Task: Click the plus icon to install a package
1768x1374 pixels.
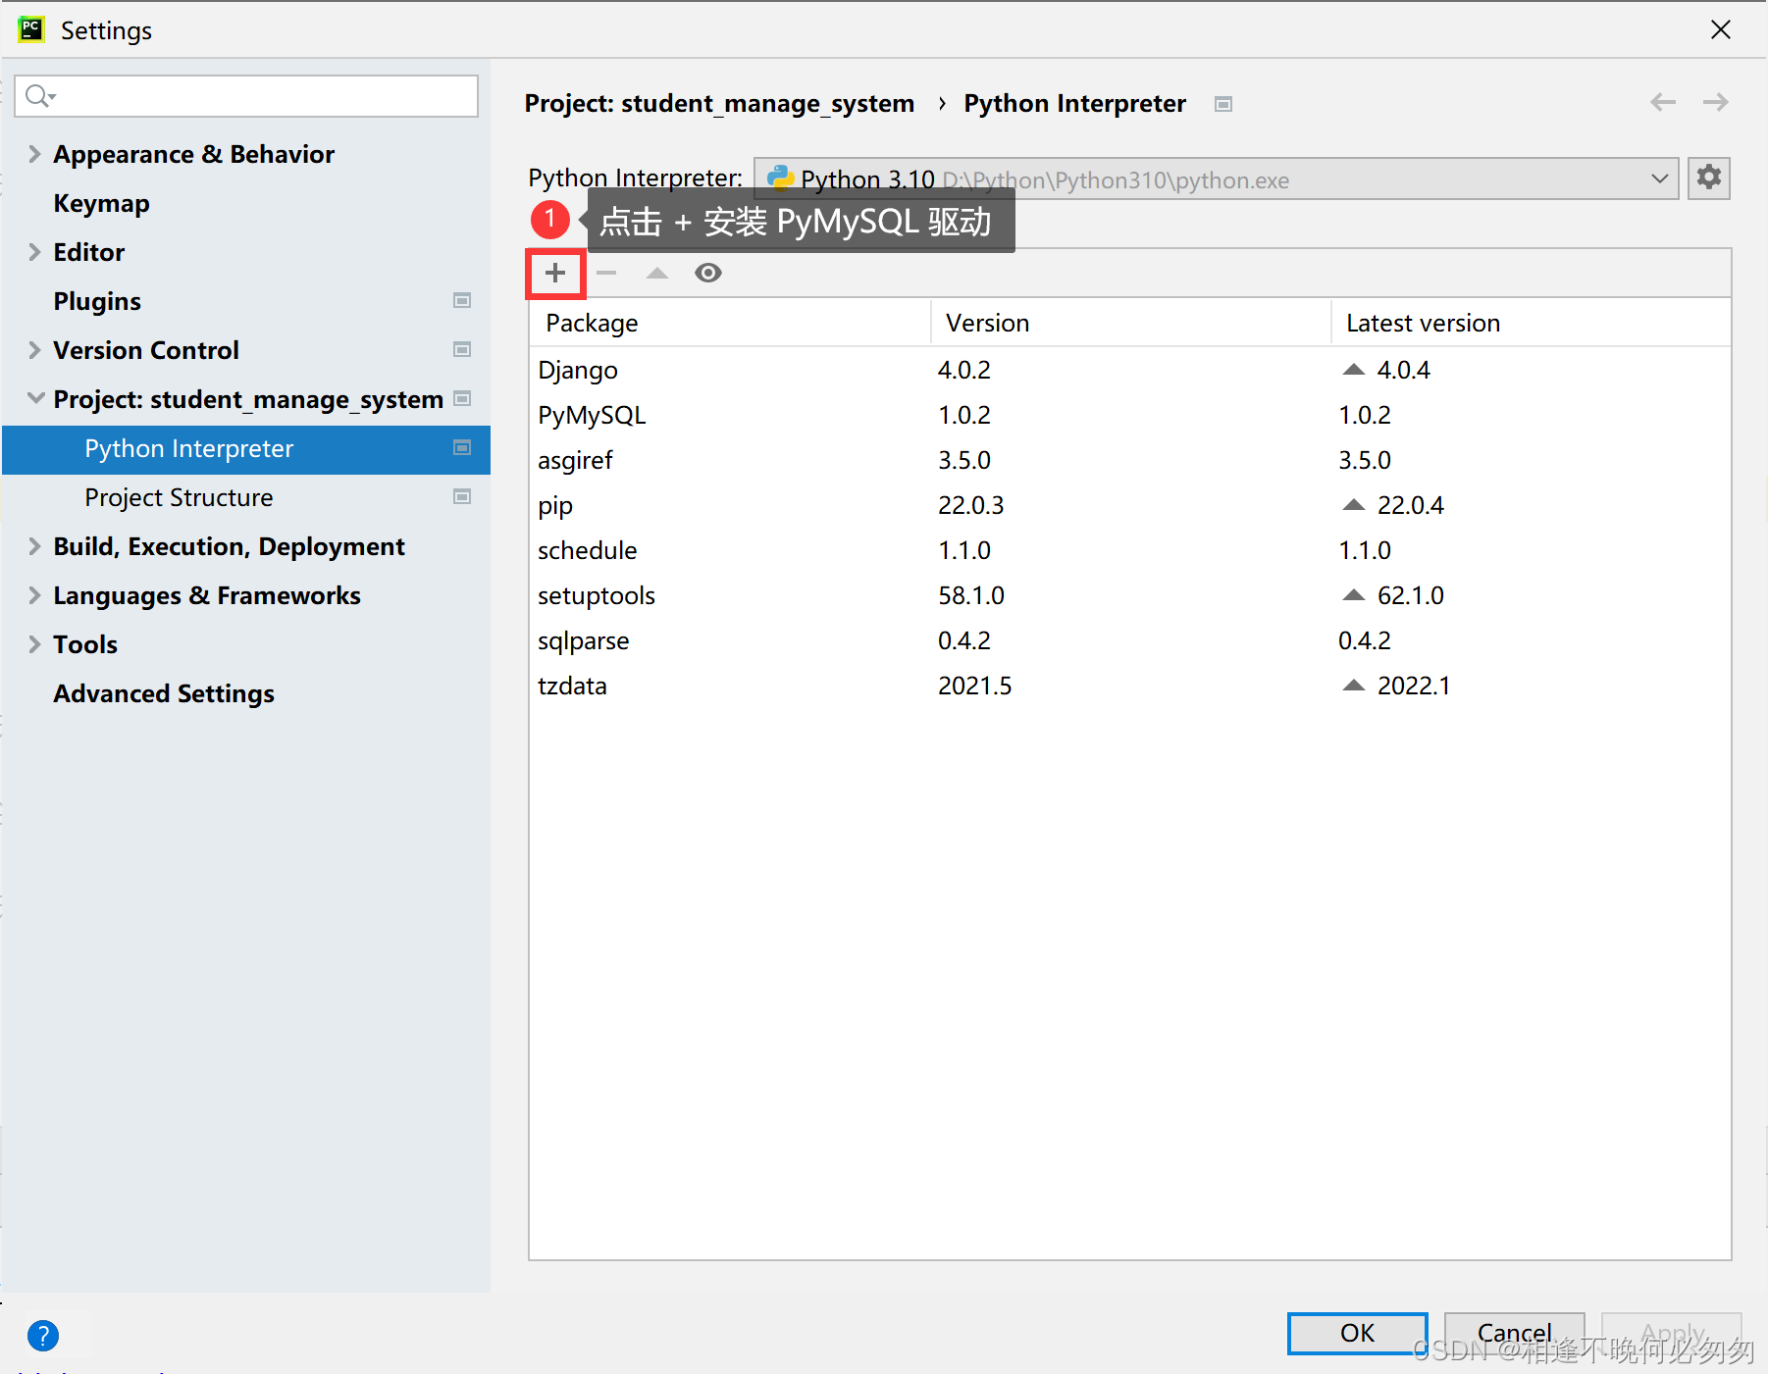Action: (555, 273)
